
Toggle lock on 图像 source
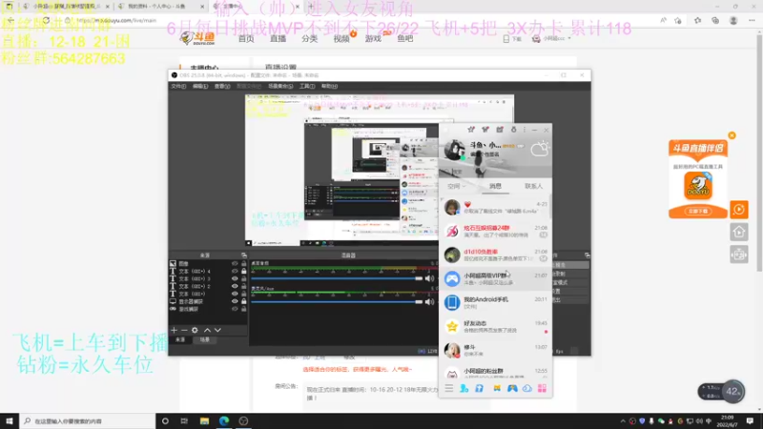click(x=244, y=264)
